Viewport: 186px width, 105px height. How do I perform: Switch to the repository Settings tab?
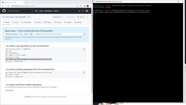[x=78, y=22]
